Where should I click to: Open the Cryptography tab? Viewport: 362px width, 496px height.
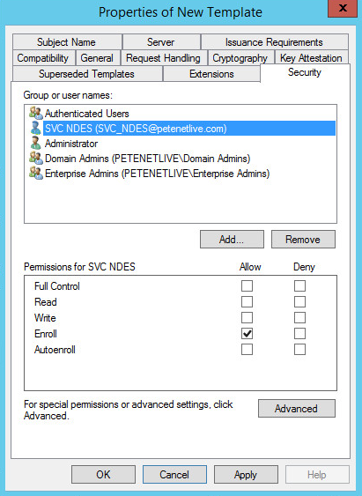tap(240, 58)
